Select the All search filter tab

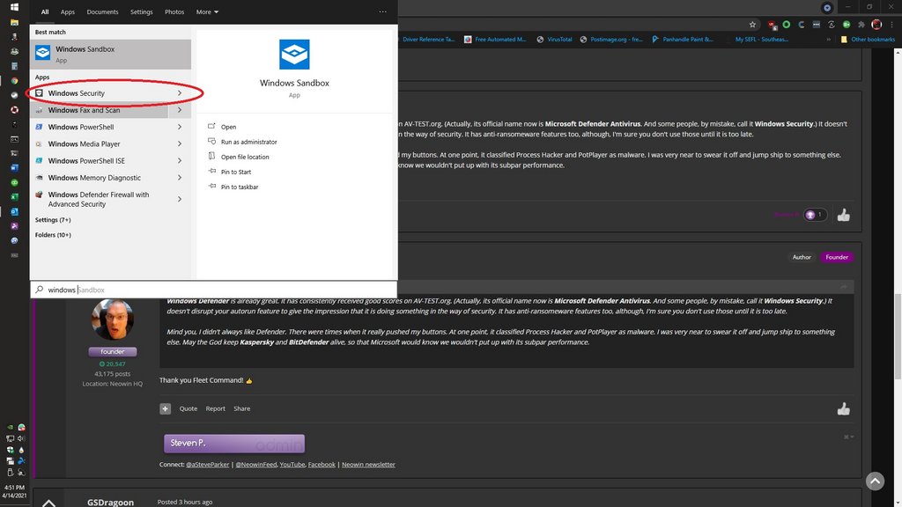(x=45, y=12)
